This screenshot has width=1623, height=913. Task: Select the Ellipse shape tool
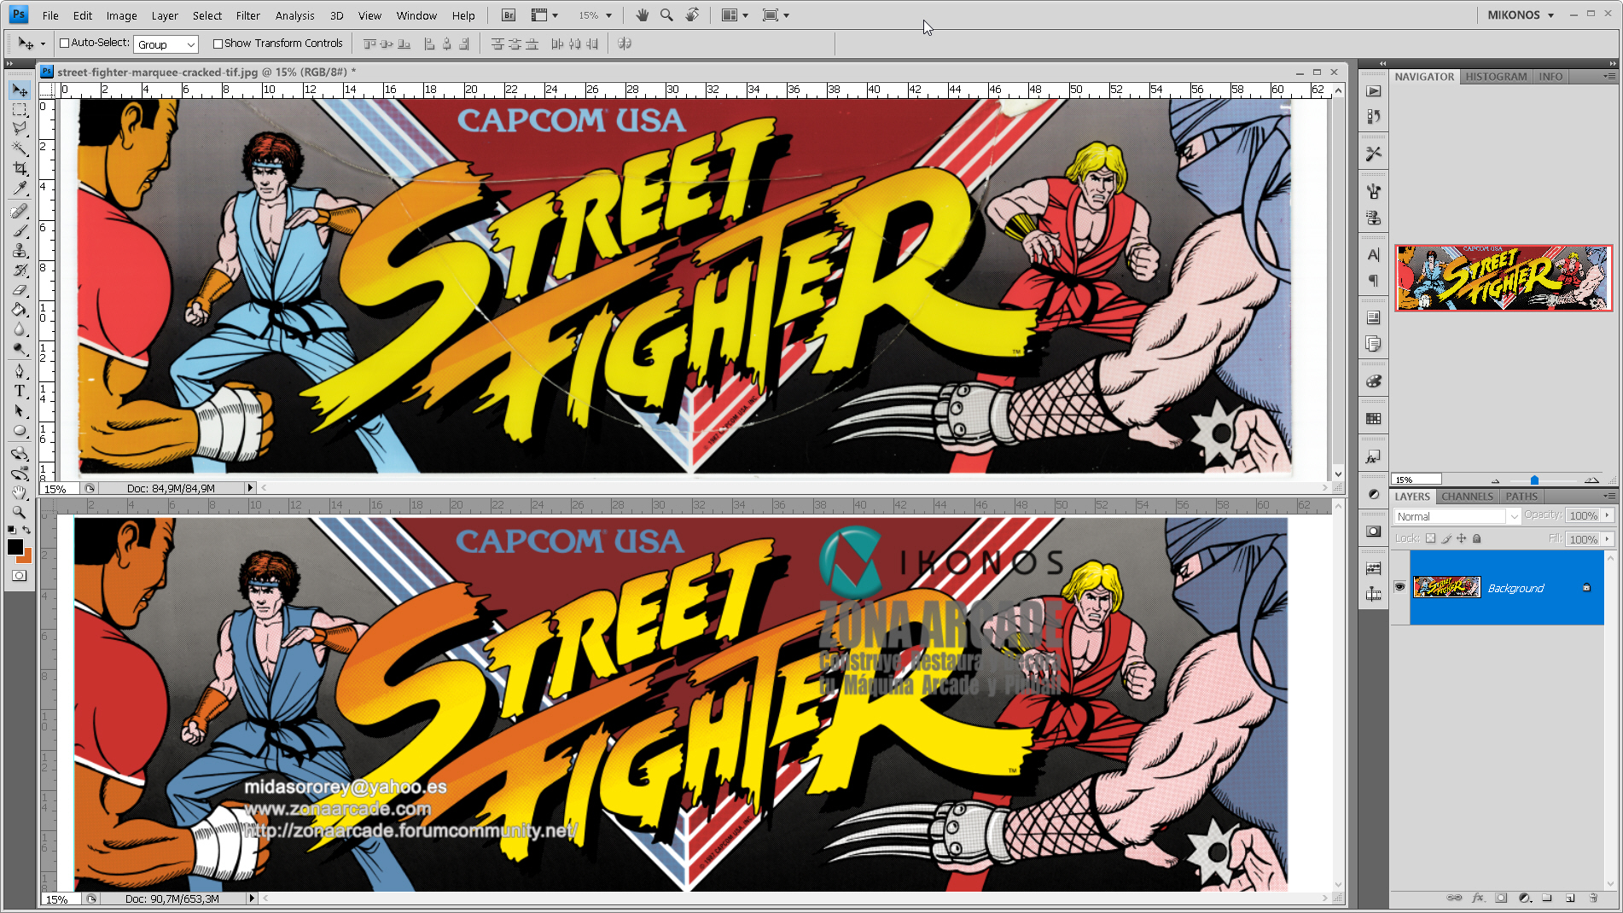20,430
